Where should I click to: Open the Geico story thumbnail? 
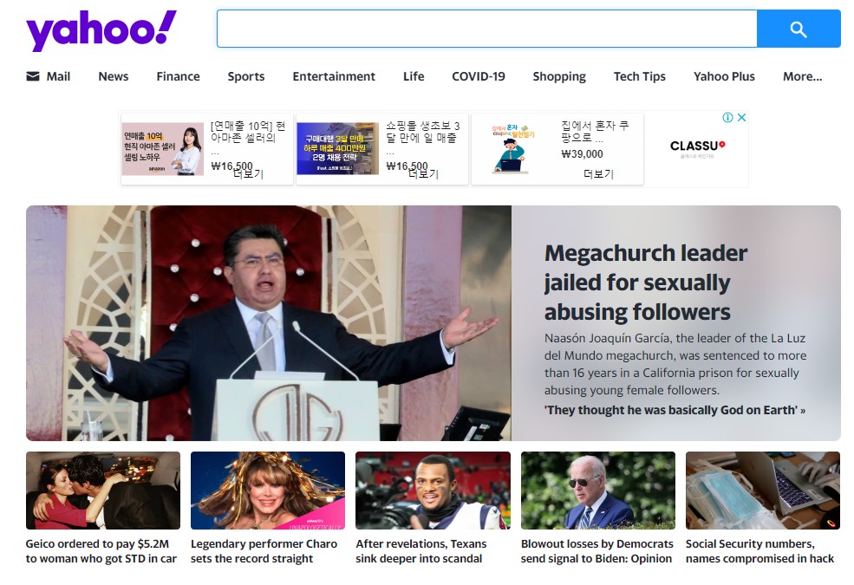pos(103,491)
